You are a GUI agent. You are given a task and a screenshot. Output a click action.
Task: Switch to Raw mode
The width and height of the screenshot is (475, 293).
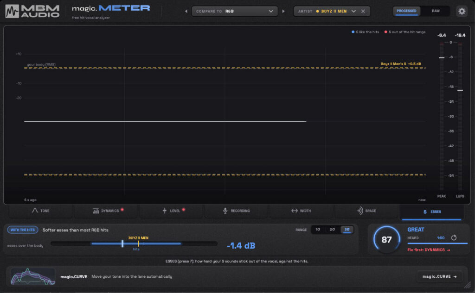436,11
